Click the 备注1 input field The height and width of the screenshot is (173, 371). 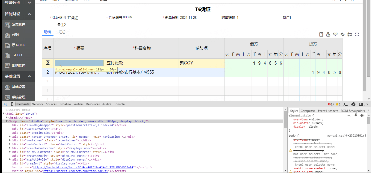[x=307, y=18]
